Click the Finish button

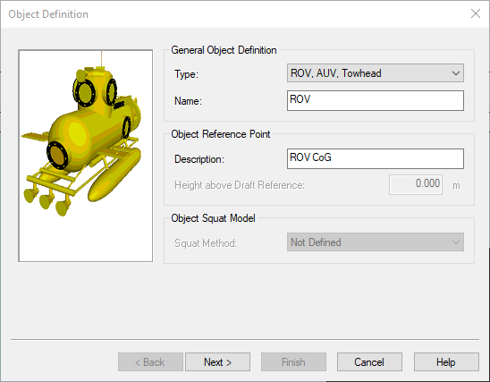[x=293, y=362]
